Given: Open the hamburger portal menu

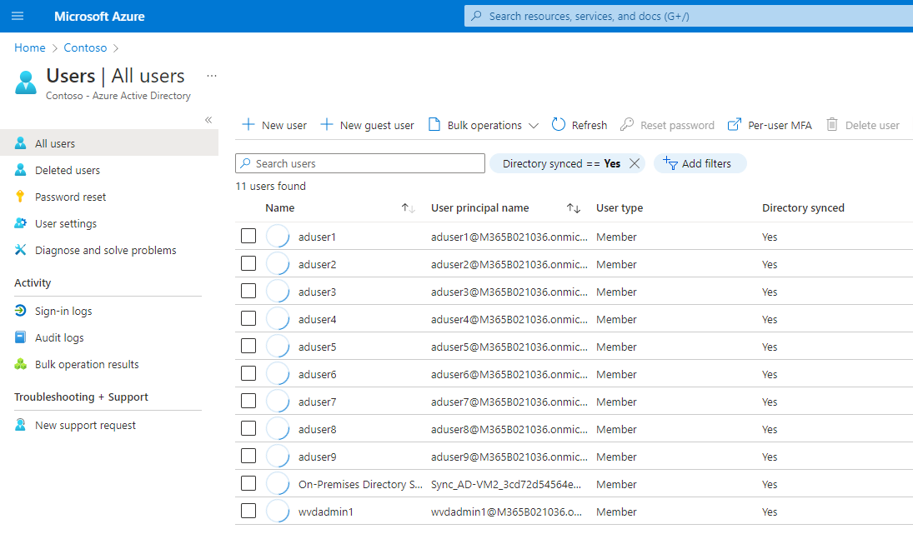Looking at the screenshot, I should point(18,16).
